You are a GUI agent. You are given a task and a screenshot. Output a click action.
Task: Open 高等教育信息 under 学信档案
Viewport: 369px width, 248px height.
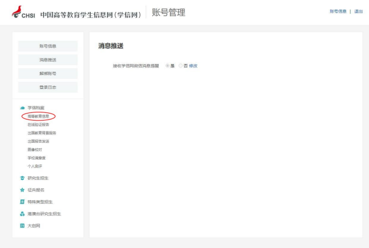click(x=38, y=116)
